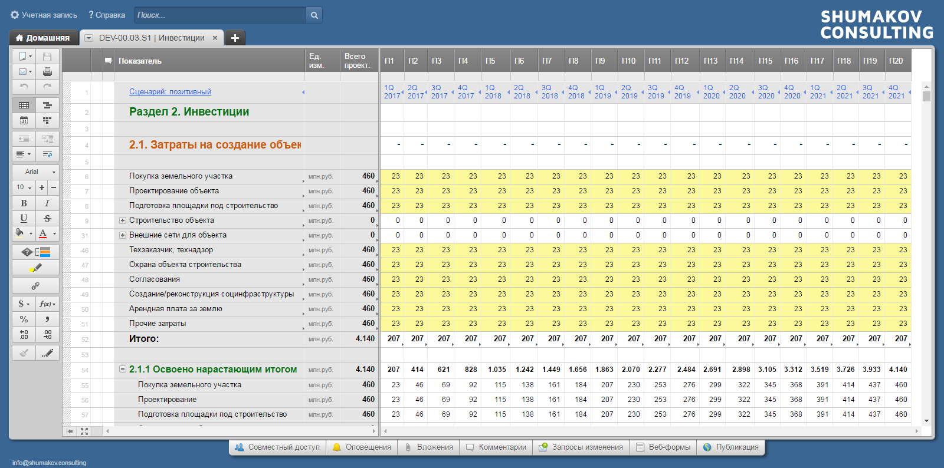Expand the Строительство объекта row
The image size is (944, 468).
tap(123, 220)
